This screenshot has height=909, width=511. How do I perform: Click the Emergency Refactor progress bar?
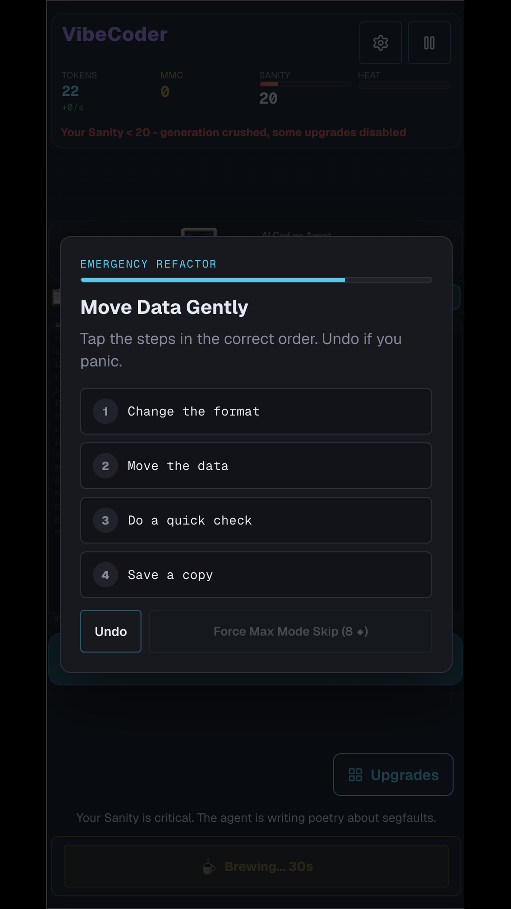256,280
